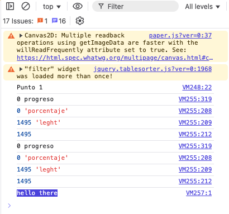
Task: Click the filter widget warning triangle icon
Action: click(x=11, y=69)
